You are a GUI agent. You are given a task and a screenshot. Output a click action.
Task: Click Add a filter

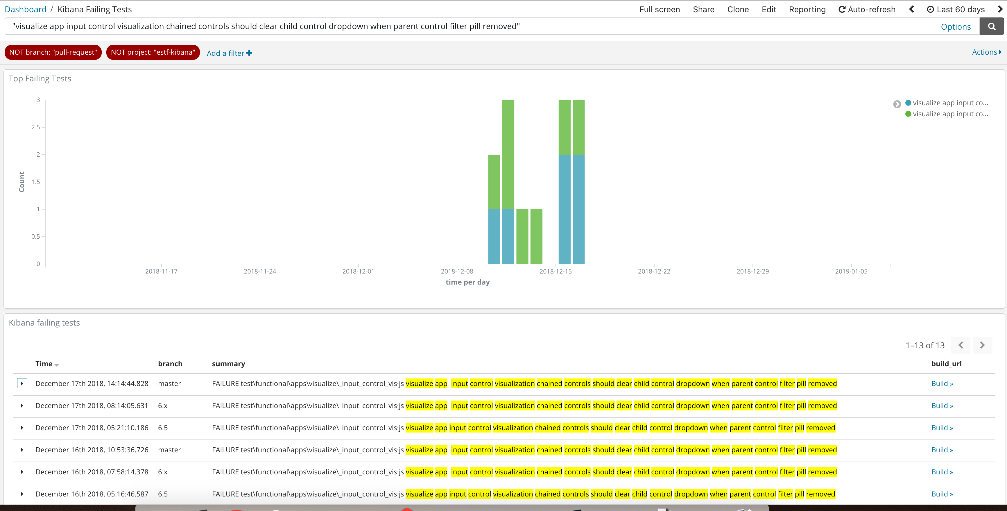229,53
